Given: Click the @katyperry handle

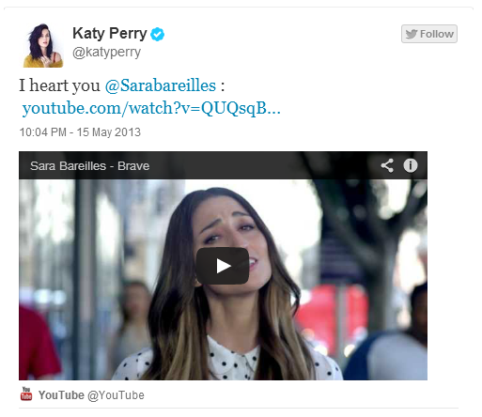Looking at the screenshot, I should point(106,52).
